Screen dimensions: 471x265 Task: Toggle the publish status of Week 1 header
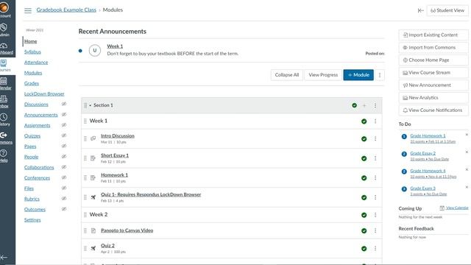coord(364,121)
